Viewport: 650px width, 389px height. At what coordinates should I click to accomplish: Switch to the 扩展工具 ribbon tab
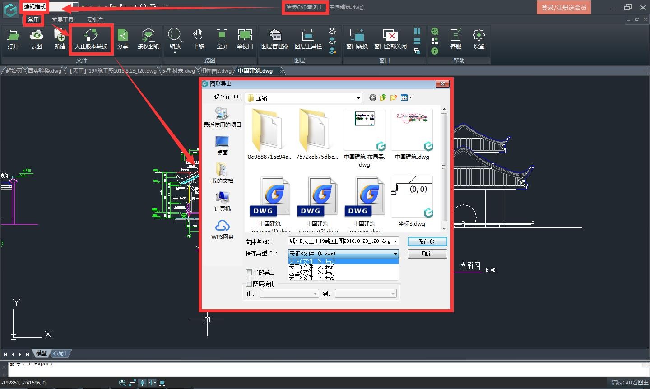point(62,19)
